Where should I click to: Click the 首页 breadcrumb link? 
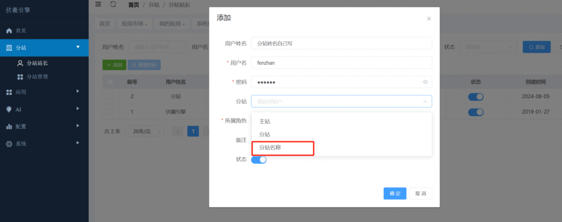[134, 4]
